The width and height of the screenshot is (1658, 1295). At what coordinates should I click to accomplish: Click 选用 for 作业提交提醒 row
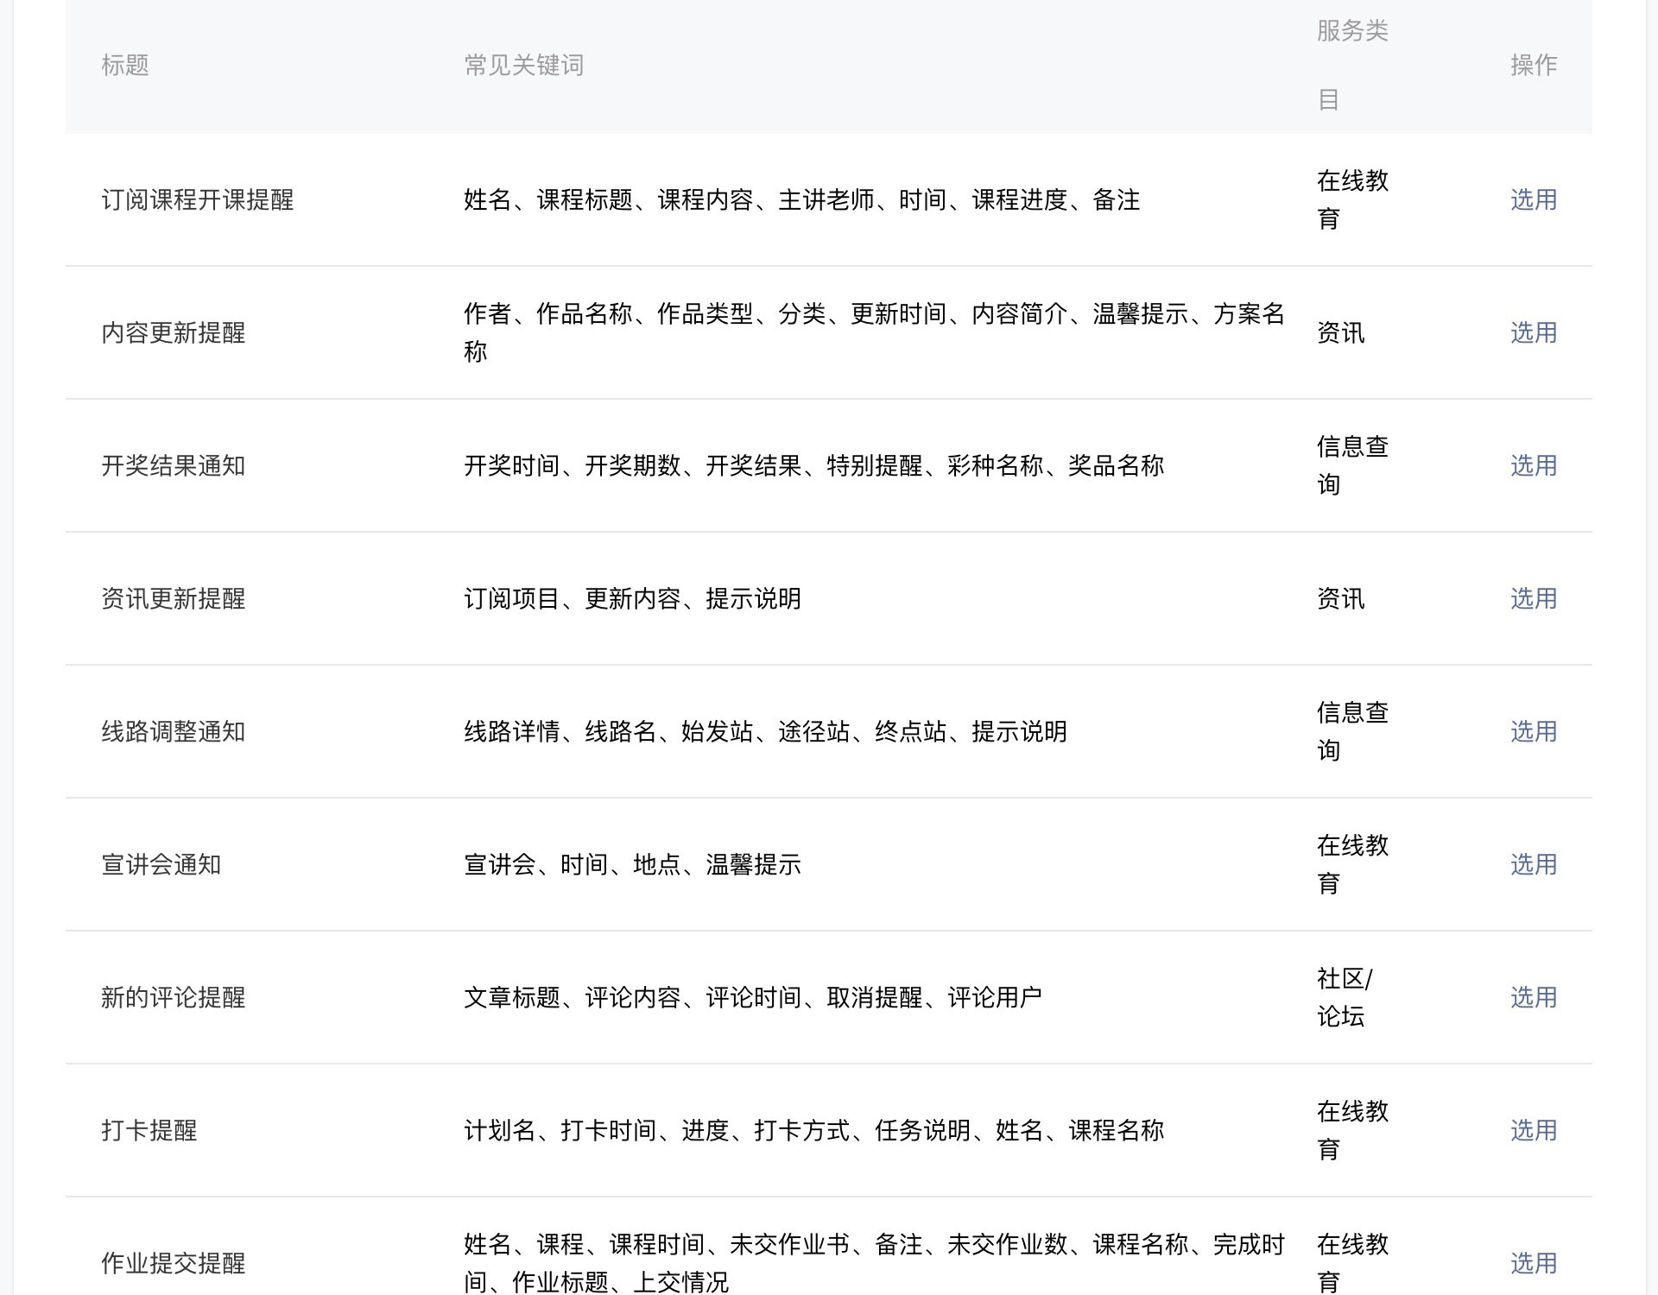click(x=1533, y=1263)
